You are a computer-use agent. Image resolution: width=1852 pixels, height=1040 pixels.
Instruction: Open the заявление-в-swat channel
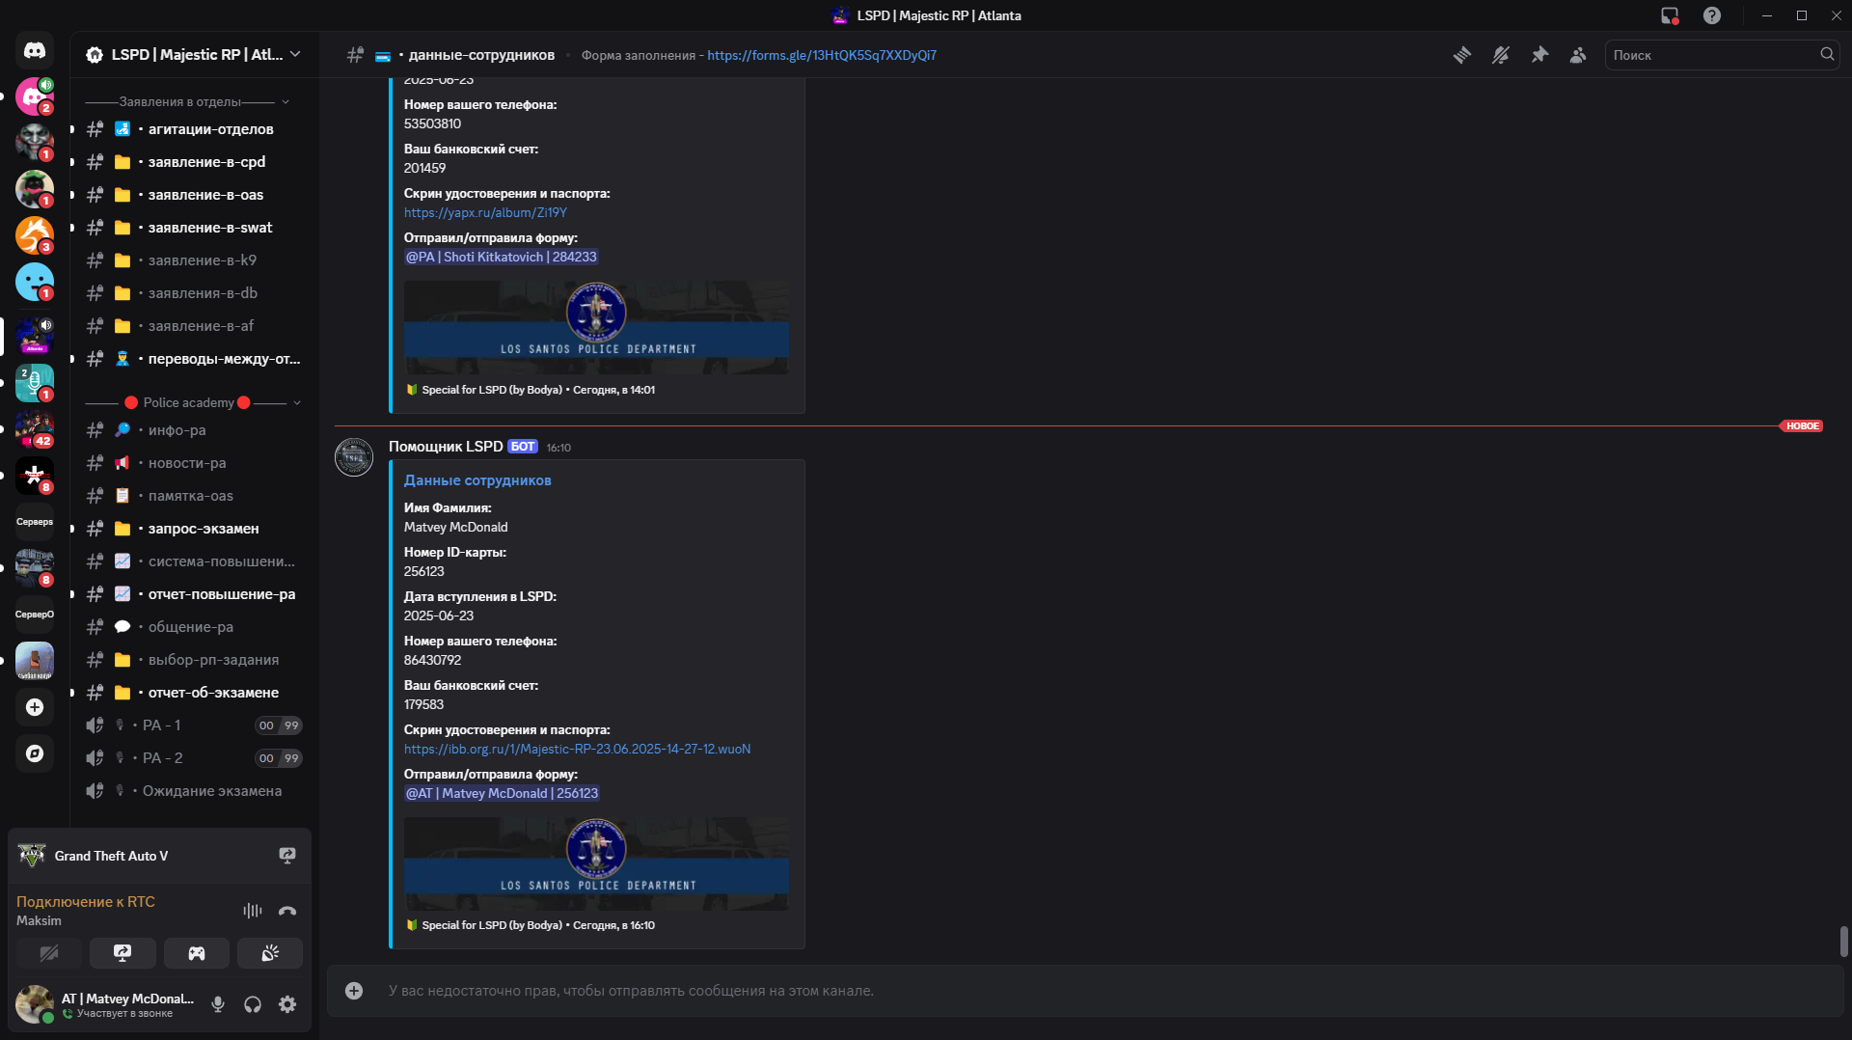tap(194, 228)
